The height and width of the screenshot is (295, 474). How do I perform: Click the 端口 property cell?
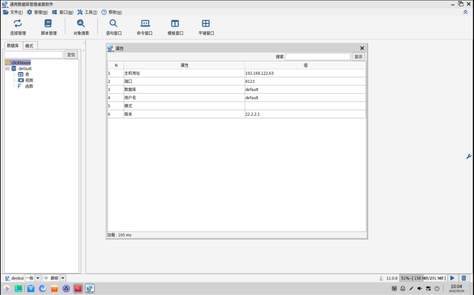click(184, 81)
